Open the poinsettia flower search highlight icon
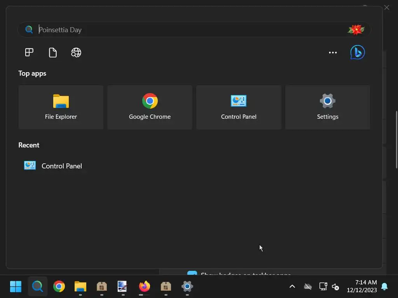 pyautogui.click(x=356, y=29)
